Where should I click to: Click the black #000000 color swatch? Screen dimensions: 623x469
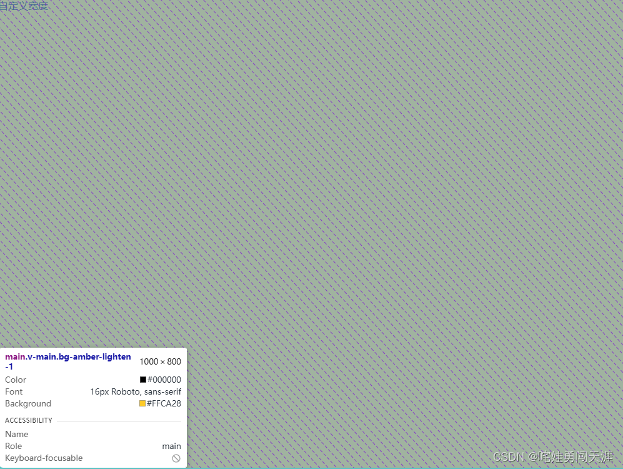click(143, 380)
